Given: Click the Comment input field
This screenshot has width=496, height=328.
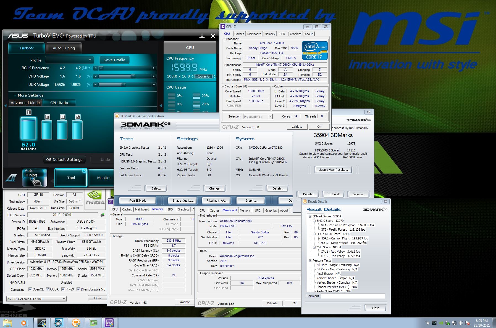Looking at the screenshot, I should [353, 296].
